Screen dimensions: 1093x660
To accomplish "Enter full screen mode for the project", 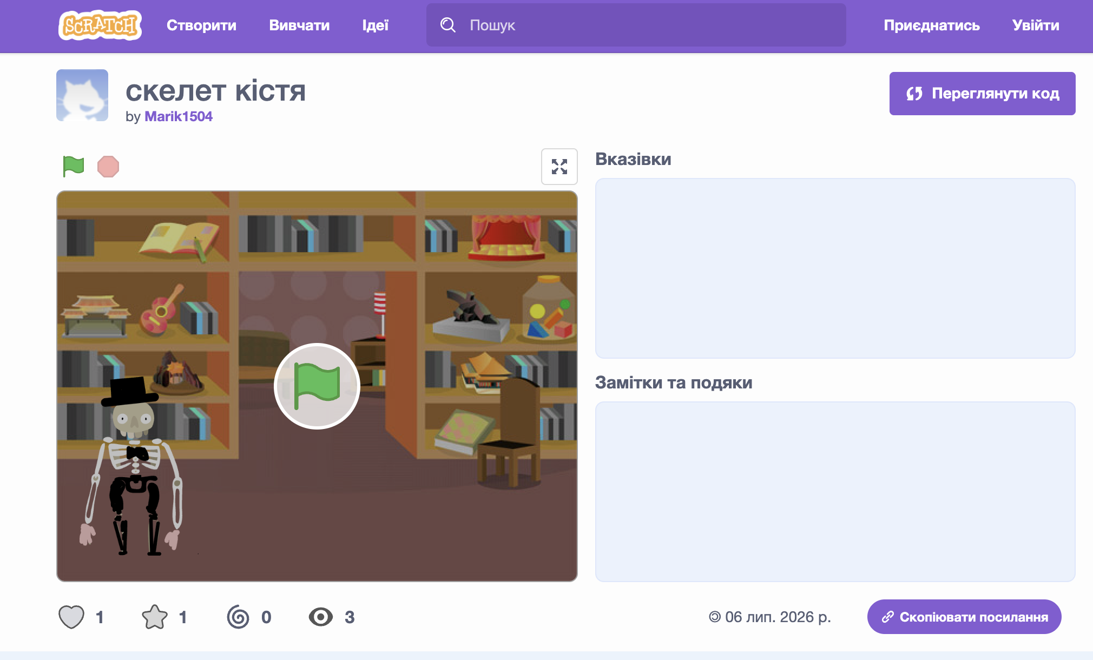I will pos(559,167).
